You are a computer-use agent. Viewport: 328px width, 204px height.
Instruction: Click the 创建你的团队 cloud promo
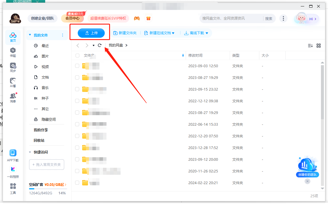click(x=307, y=167)
